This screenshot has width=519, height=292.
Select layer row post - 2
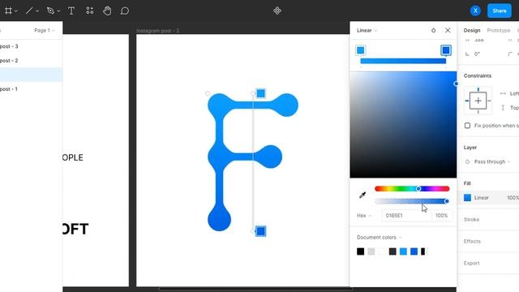31,61
